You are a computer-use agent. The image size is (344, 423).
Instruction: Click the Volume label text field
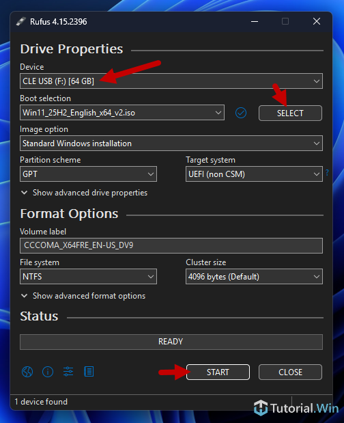pos(171,245)
